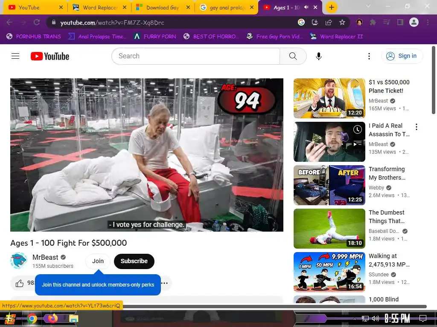The width and height of the screenshot is (437, 327).
Task: Open the Word Replacer II bookmark
Action: pos(336,37)
